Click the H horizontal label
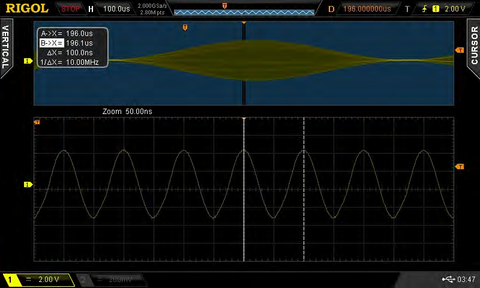 click(x=91, y=9)
